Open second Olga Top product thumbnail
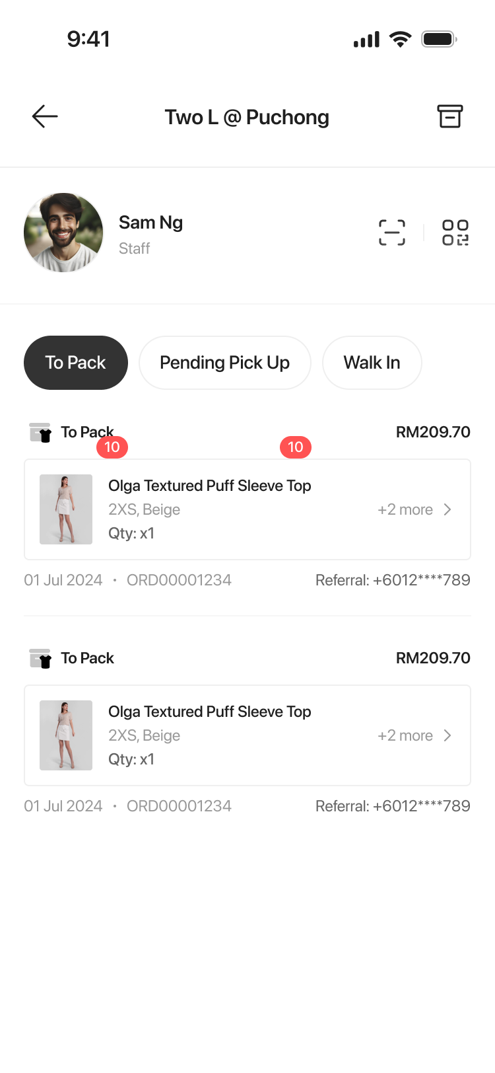Viewport: 495px width, 1073px height. click(66, 735)
